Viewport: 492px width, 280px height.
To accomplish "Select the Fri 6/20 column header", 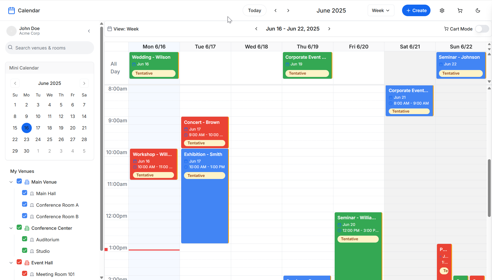I will (x=359, y=47).
